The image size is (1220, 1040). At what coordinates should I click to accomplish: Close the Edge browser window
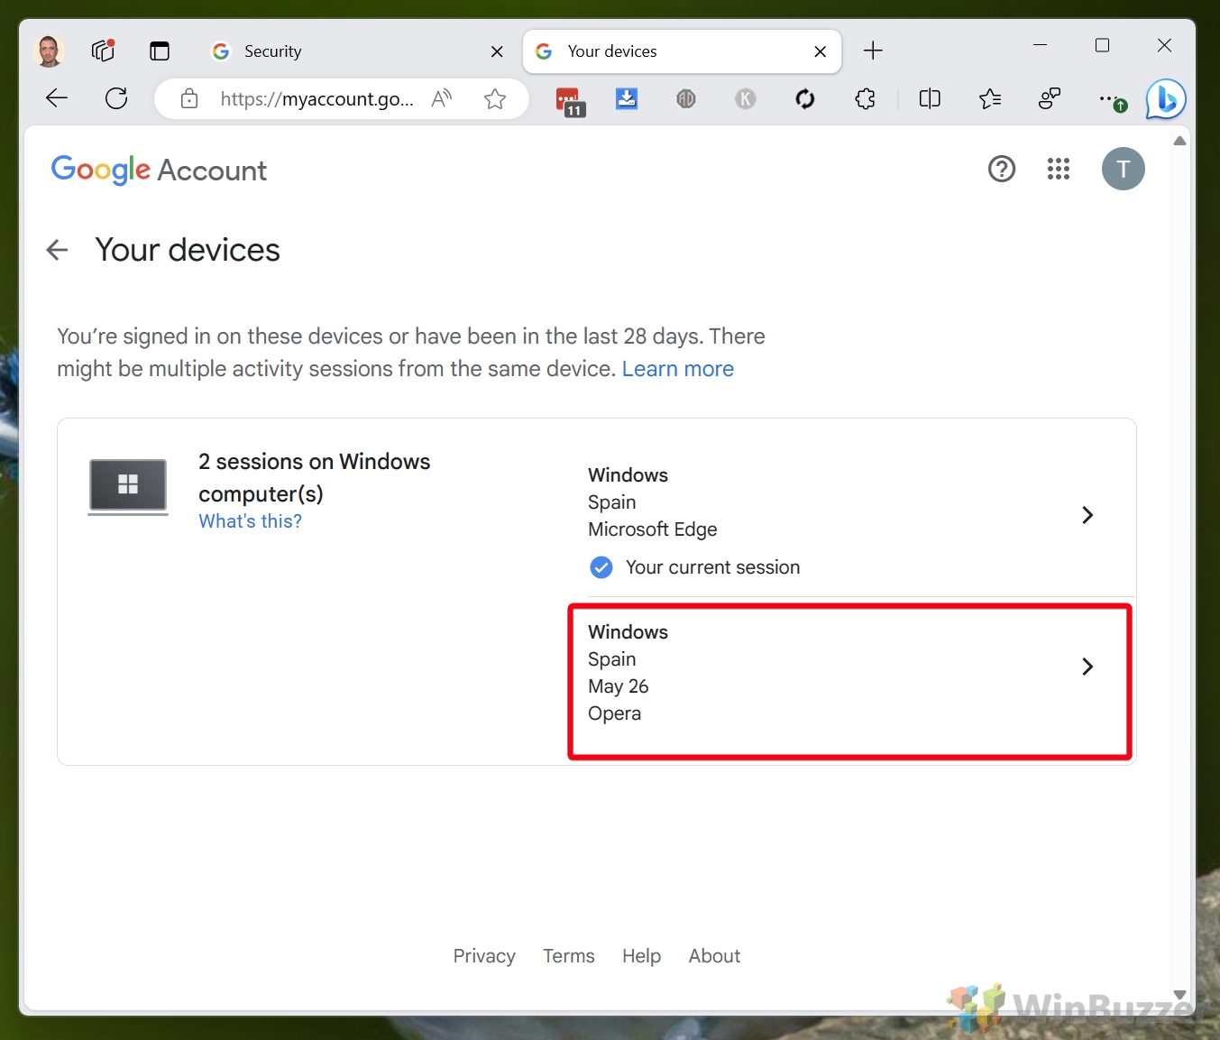1165,45
